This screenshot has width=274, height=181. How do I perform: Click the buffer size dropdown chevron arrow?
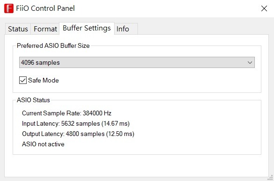click(250, 62)
